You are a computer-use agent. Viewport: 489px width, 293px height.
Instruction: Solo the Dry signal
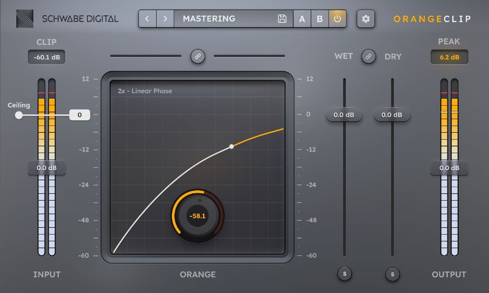point(392,274)
